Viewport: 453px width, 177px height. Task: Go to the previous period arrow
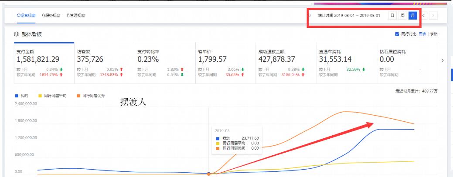point(423,16)
